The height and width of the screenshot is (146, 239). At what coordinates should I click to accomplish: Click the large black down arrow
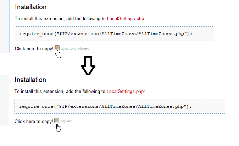click(88, 66)
